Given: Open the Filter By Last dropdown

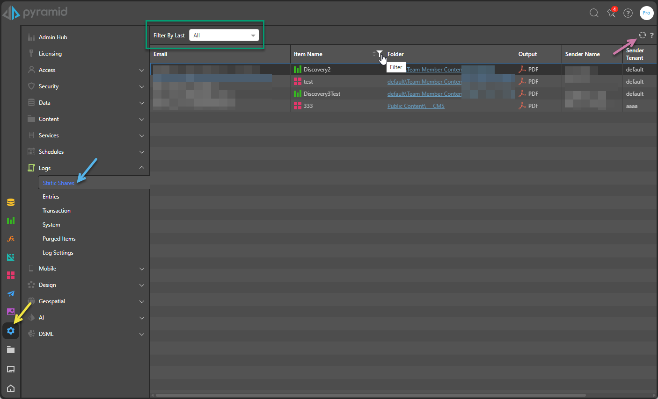Looking at the screenshot, I should (224, 36).
